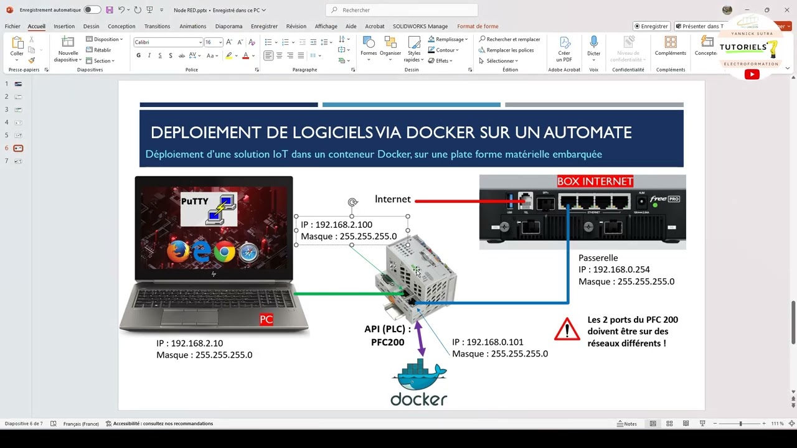Toggle bold (G) formatting
Viewport: 797px width, 448px height.
coord(138,55)
